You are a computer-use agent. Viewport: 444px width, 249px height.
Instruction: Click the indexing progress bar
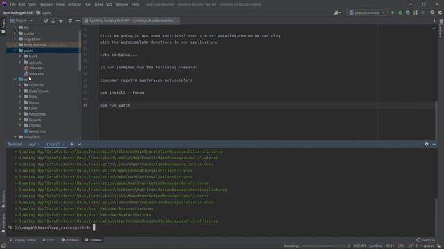click(x=324, y=246)
